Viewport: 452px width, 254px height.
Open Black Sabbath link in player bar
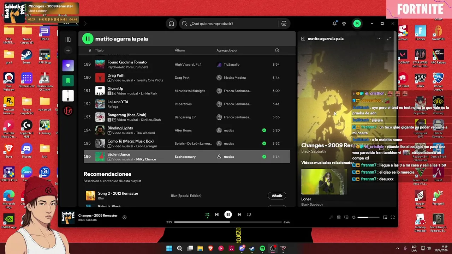coord(87,220)
